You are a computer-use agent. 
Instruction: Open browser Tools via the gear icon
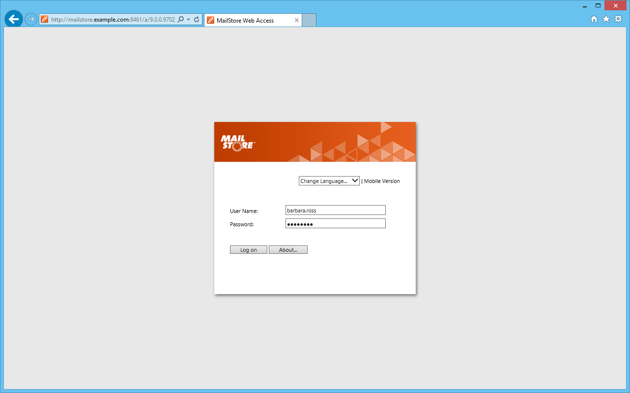pyautogui.click(x=618, y=19)
